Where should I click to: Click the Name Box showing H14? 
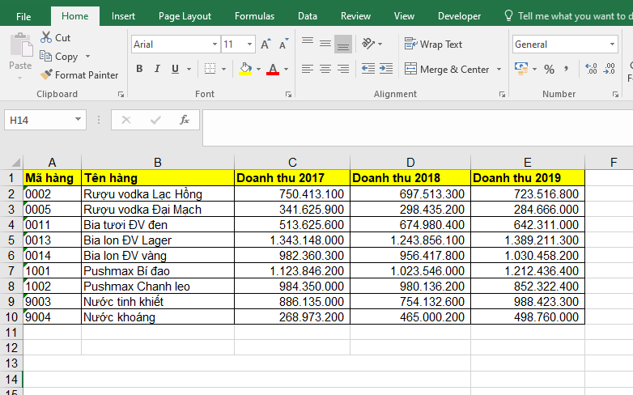39,120
